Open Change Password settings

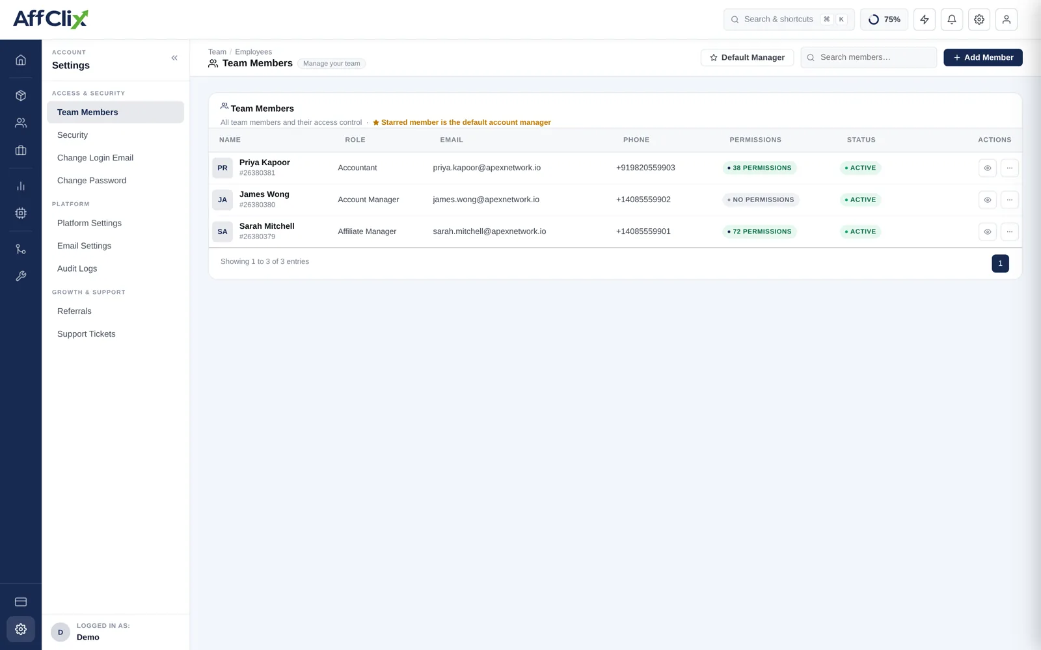116,181
